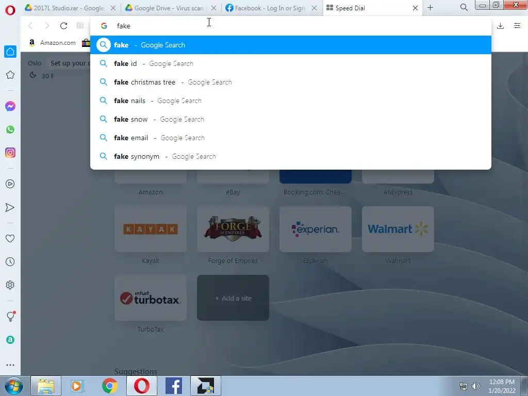Open the Kayak speed dial tile
Viewport: 528px width, 396px height.
pos(151,229)
